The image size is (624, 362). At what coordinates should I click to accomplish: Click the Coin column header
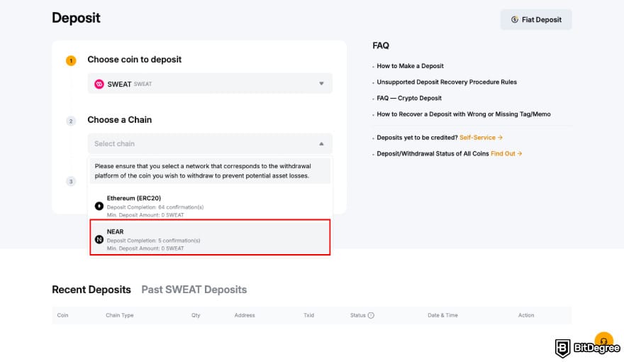pos(62,315)
